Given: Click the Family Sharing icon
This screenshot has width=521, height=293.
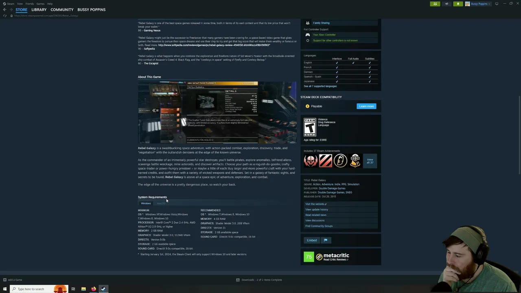Looking at the screenshot, I should [x=308, y=23].
